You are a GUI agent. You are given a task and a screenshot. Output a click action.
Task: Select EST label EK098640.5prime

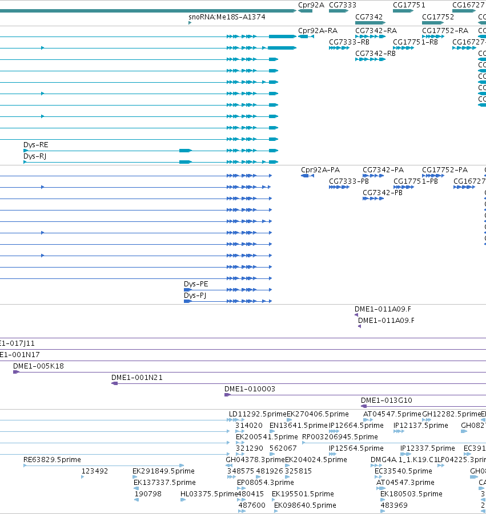tap(305, 505)
